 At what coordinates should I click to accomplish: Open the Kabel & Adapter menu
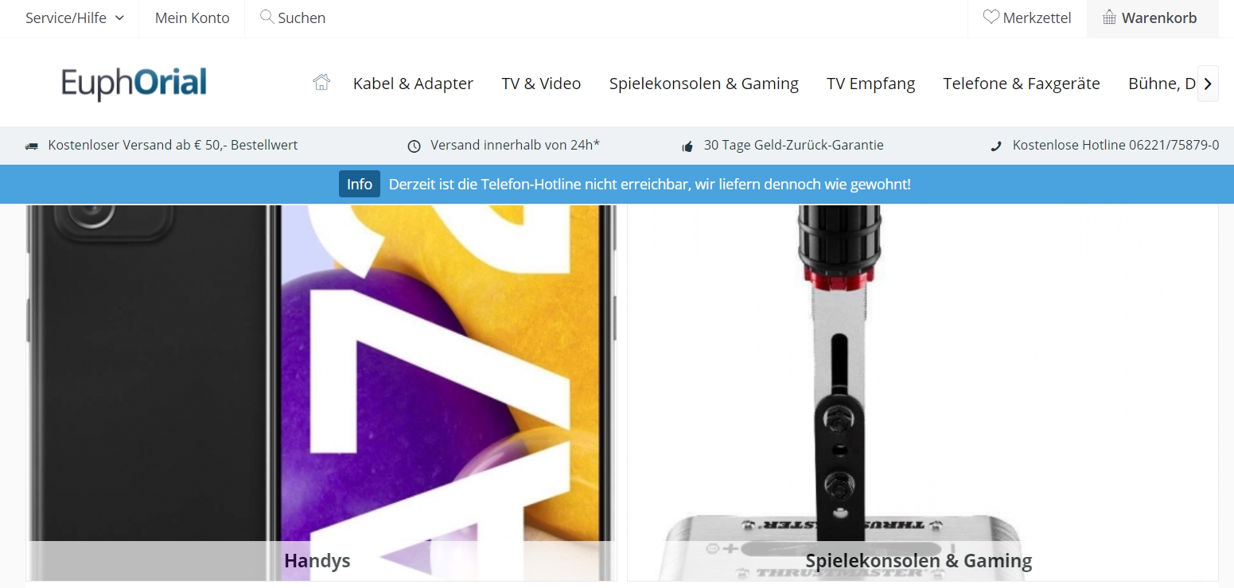[x=413, y=84]
